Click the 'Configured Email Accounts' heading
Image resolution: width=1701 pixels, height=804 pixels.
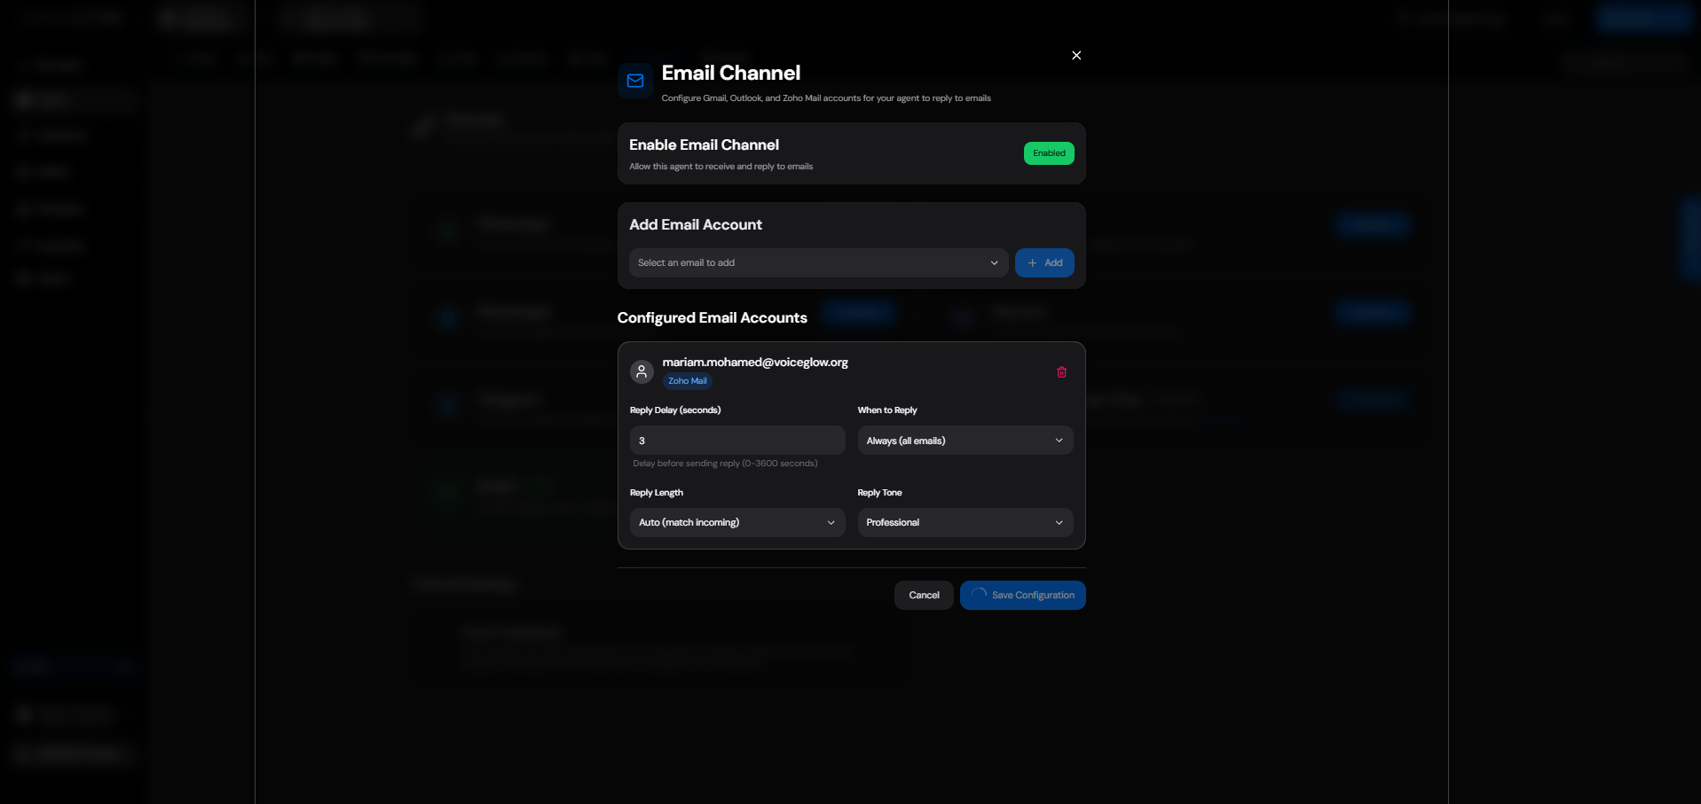tap(713, 318)
